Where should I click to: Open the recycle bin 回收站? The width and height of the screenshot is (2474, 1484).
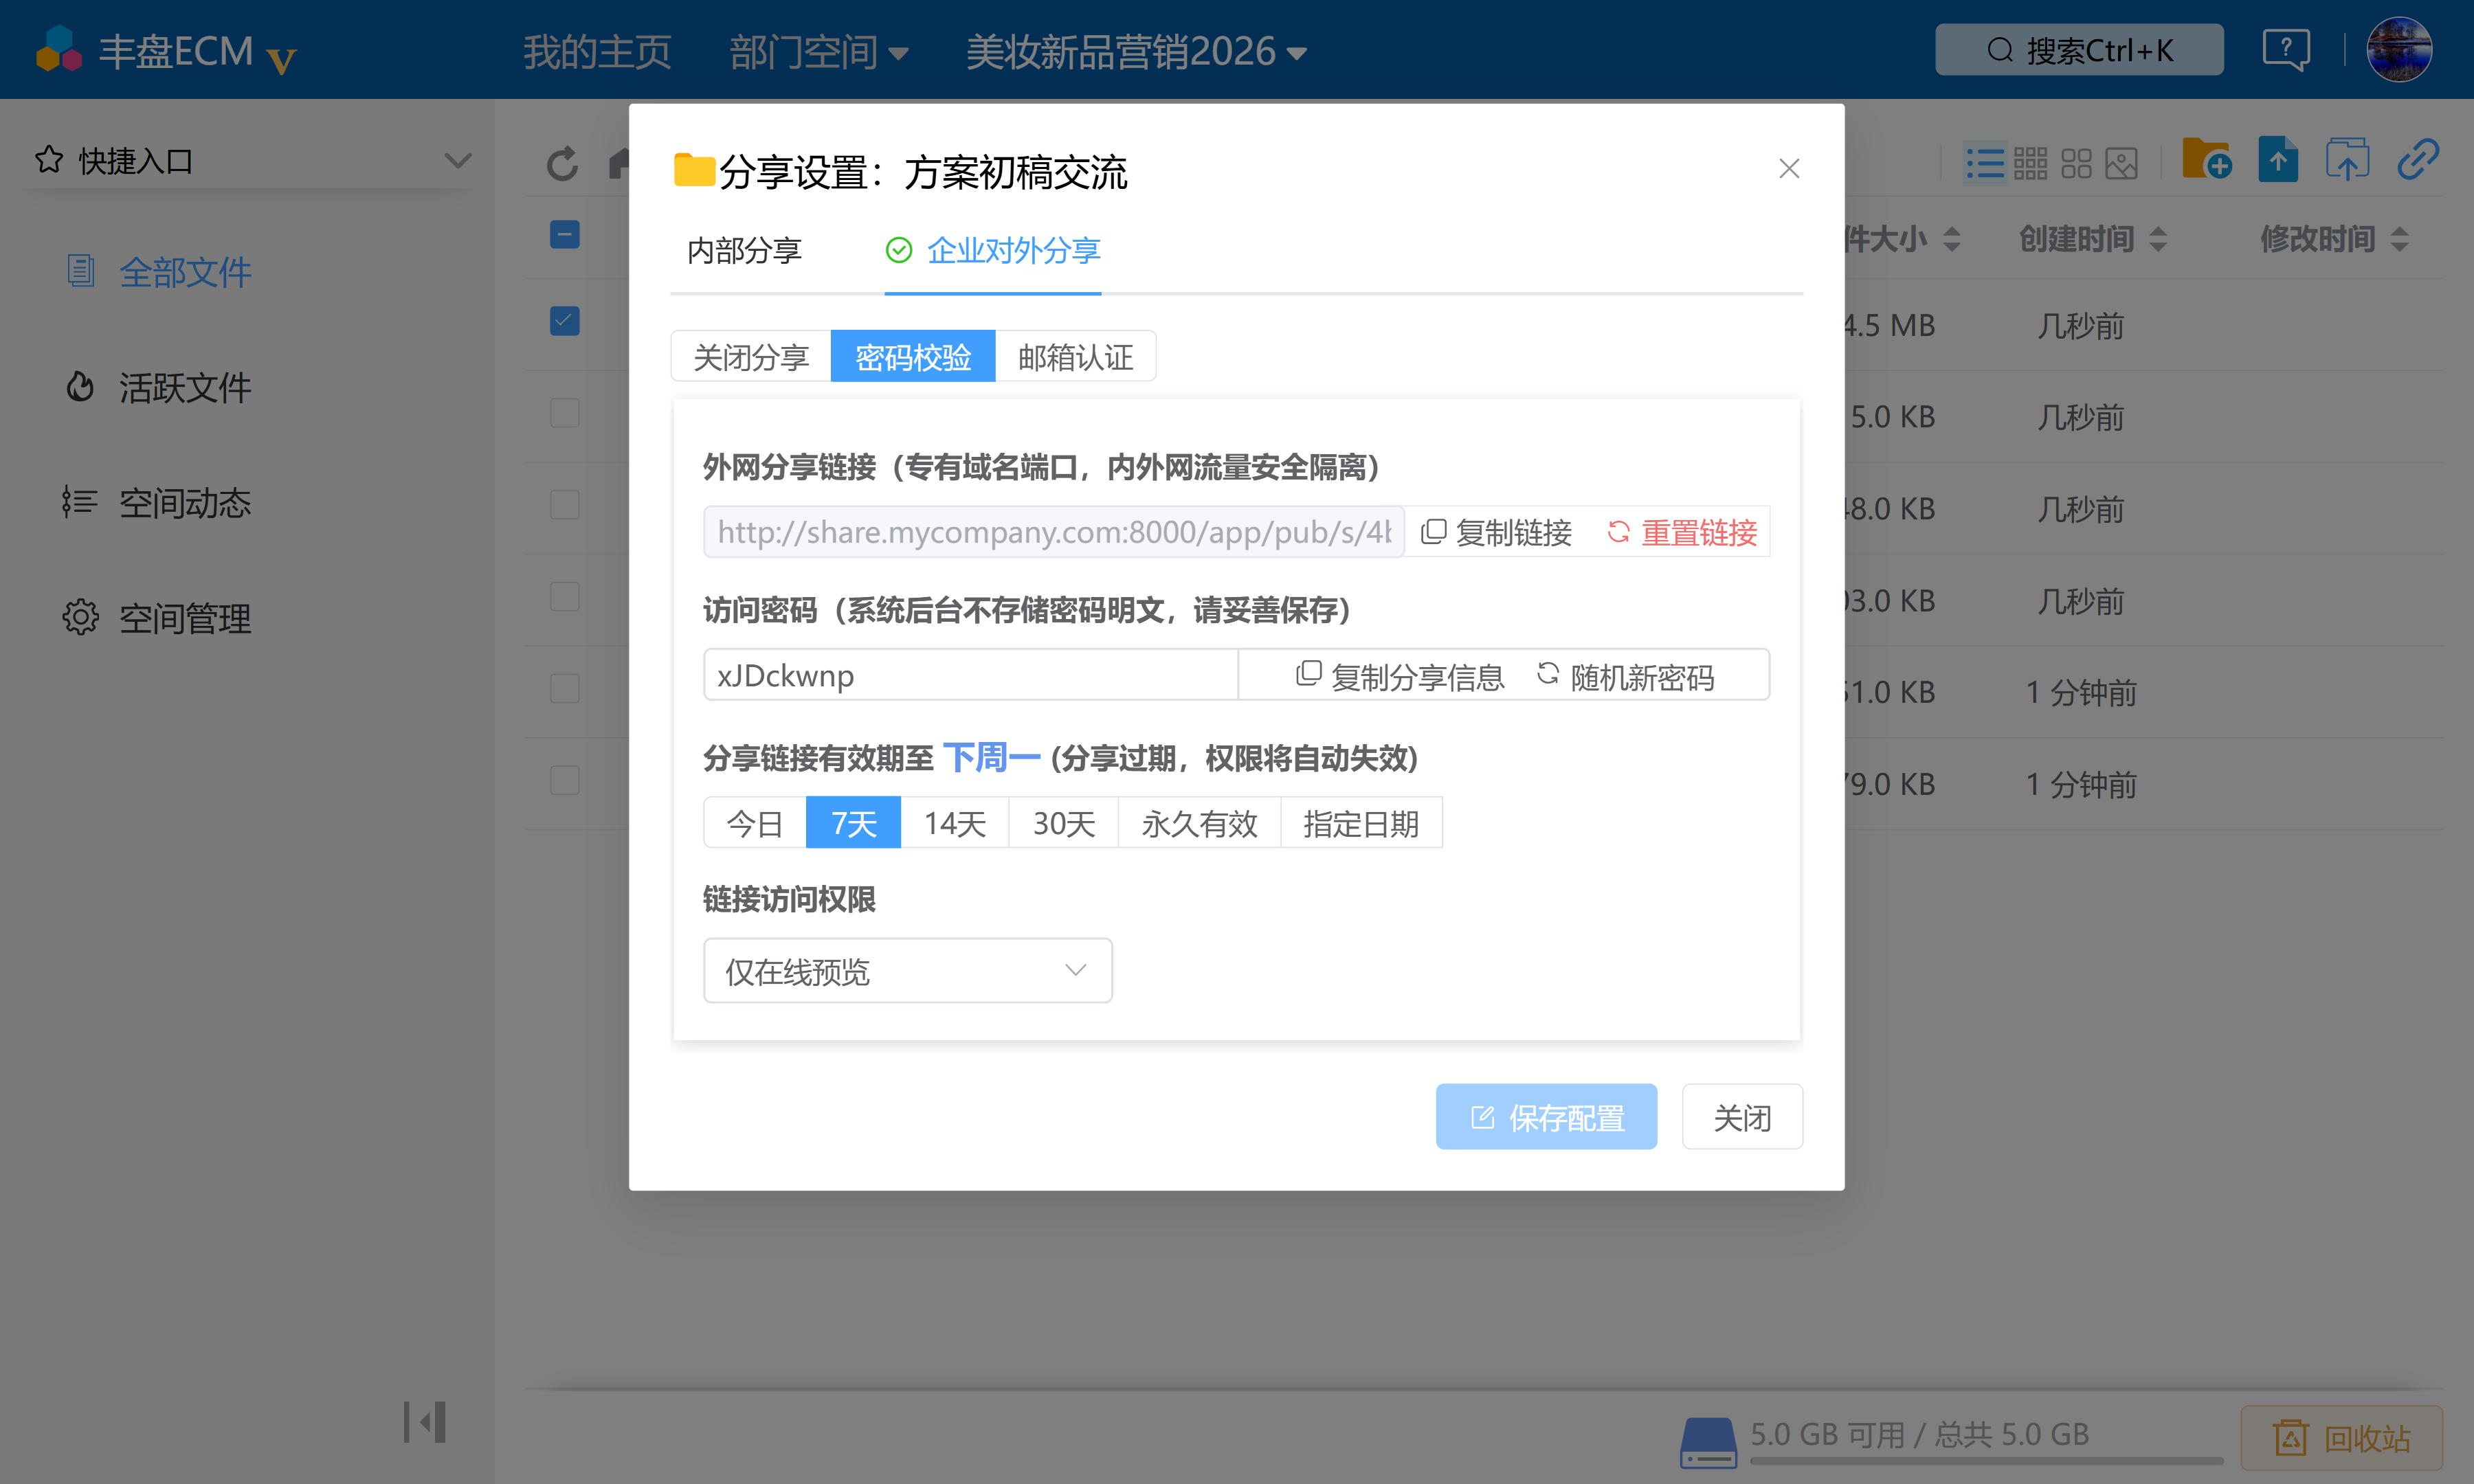[2341, 1437]
